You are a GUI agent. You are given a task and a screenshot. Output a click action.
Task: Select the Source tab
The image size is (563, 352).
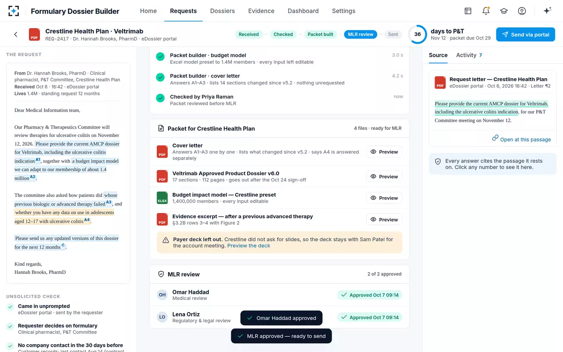tap(438, 55)
